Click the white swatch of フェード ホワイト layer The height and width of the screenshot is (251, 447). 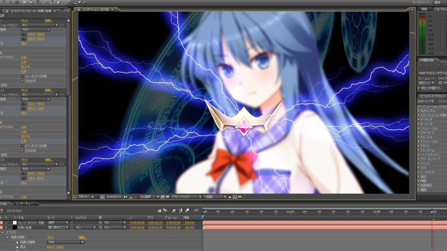(x=15, y=222)
